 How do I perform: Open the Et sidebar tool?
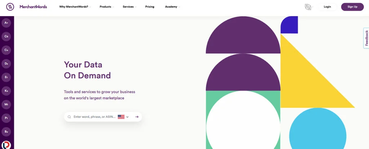click(6, 77)
